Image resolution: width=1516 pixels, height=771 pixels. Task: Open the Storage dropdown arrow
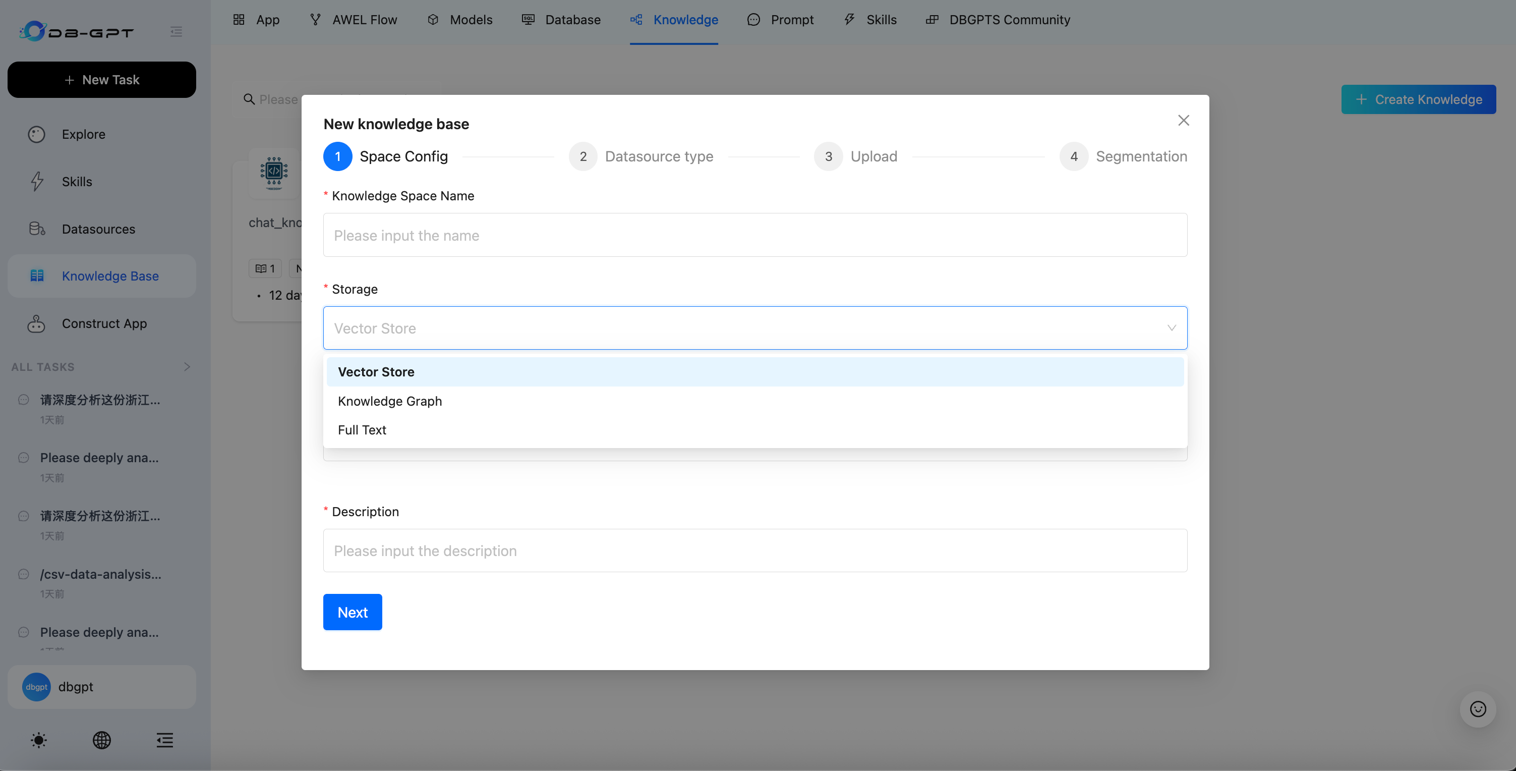(1171, 328)
